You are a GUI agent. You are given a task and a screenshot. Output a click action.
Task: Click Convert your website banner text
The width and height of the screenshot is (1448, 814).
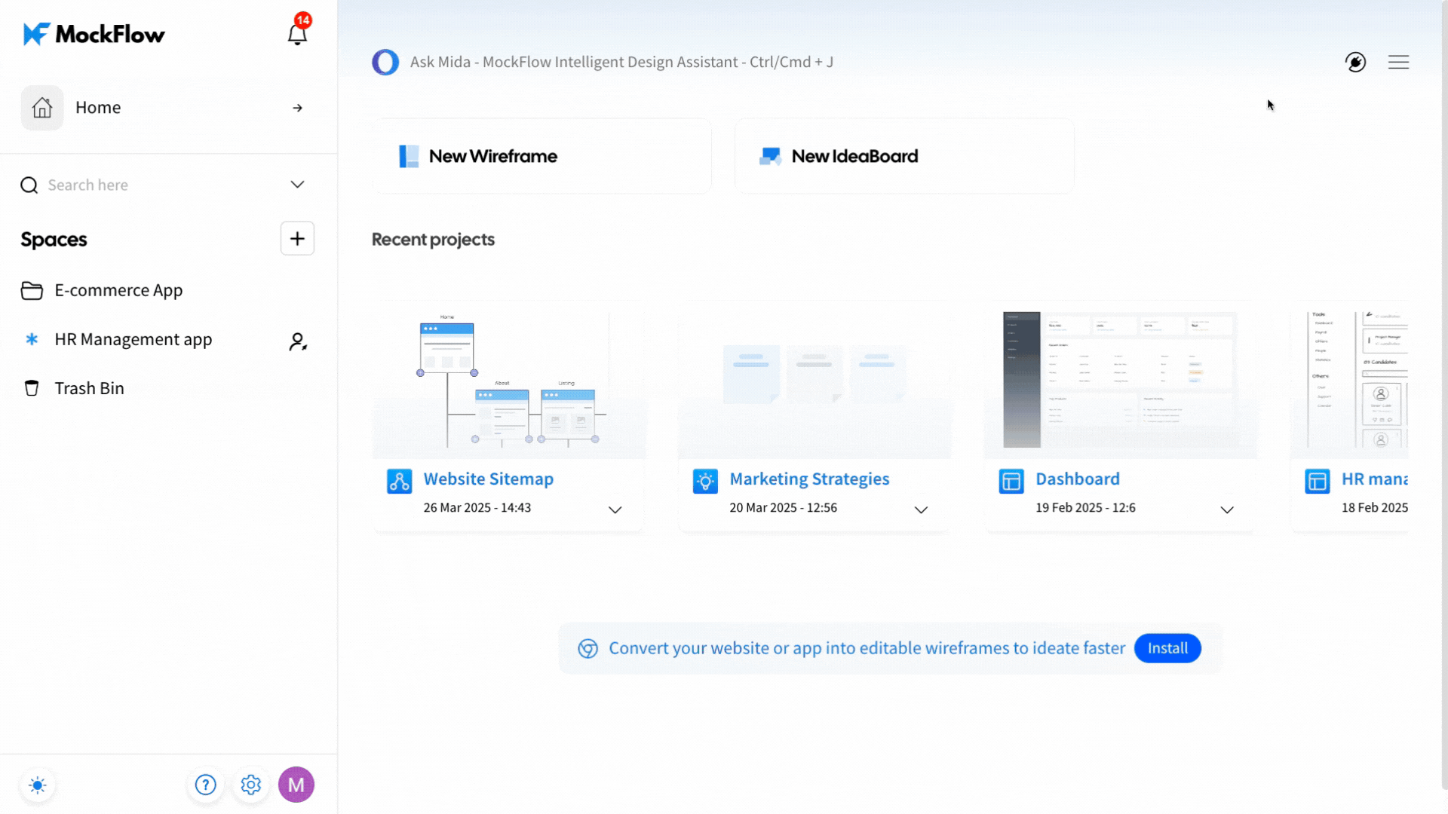coord(867,648)
